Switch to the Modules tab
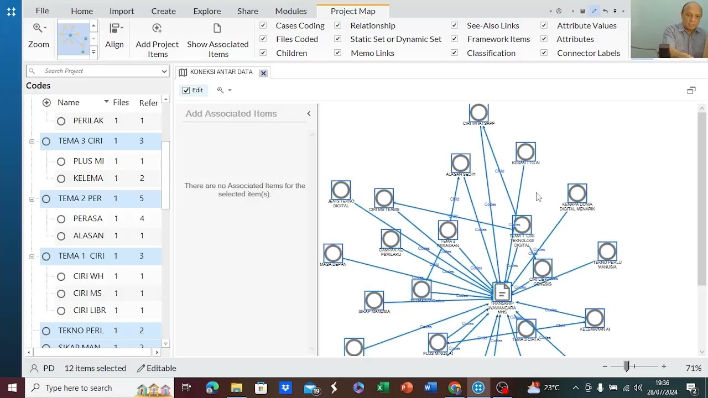This screenshot has height=398, width=708. [x=291, y=11]
